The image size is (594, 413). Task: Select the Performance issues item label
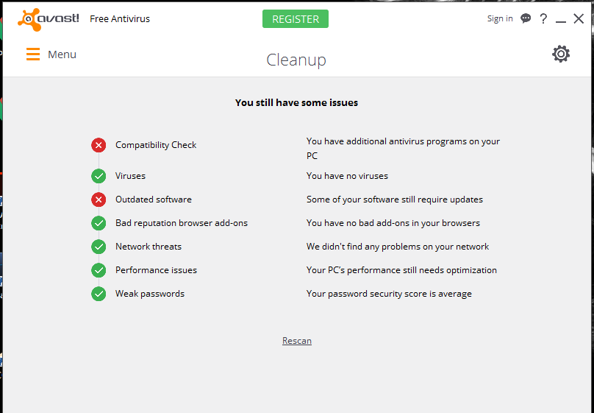pyautogui.click(x=156, y=270)
